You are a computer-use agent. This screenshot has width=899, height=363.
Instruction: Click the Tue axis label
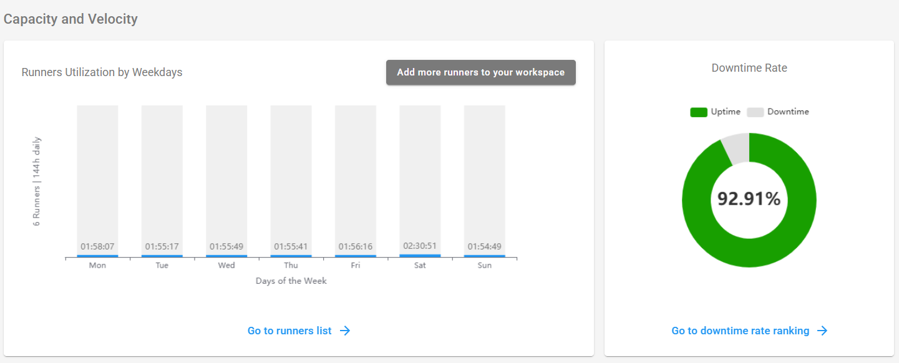tap(162, 265)
